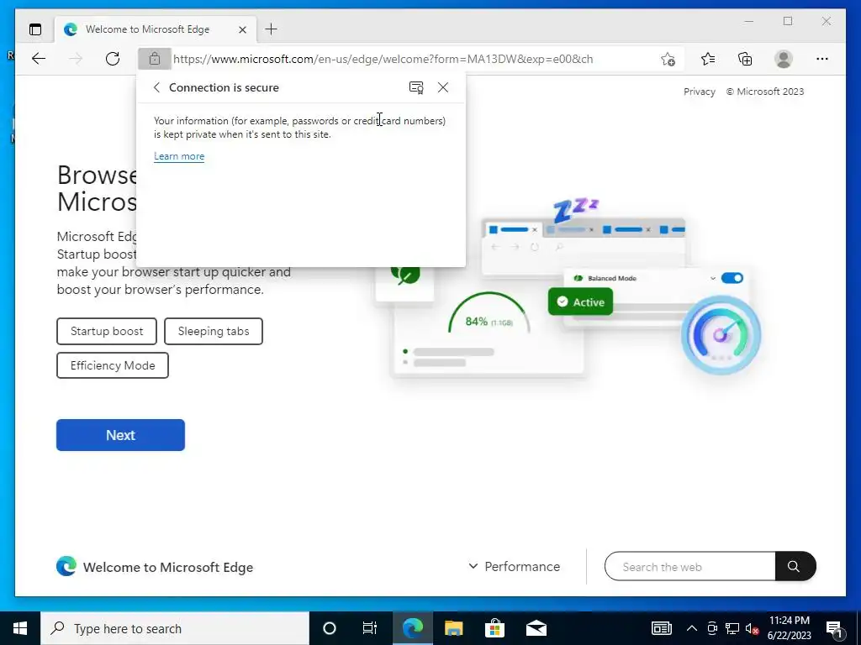This screenshot has height=645, width=861.
Task: Click the address bar URL
Action: tap(383, 59)
